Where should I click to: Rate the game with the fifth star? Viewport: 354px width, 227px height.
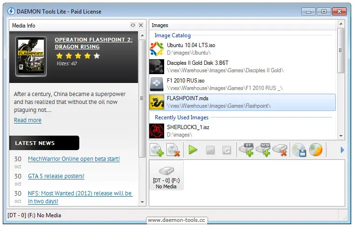(97, 56)
